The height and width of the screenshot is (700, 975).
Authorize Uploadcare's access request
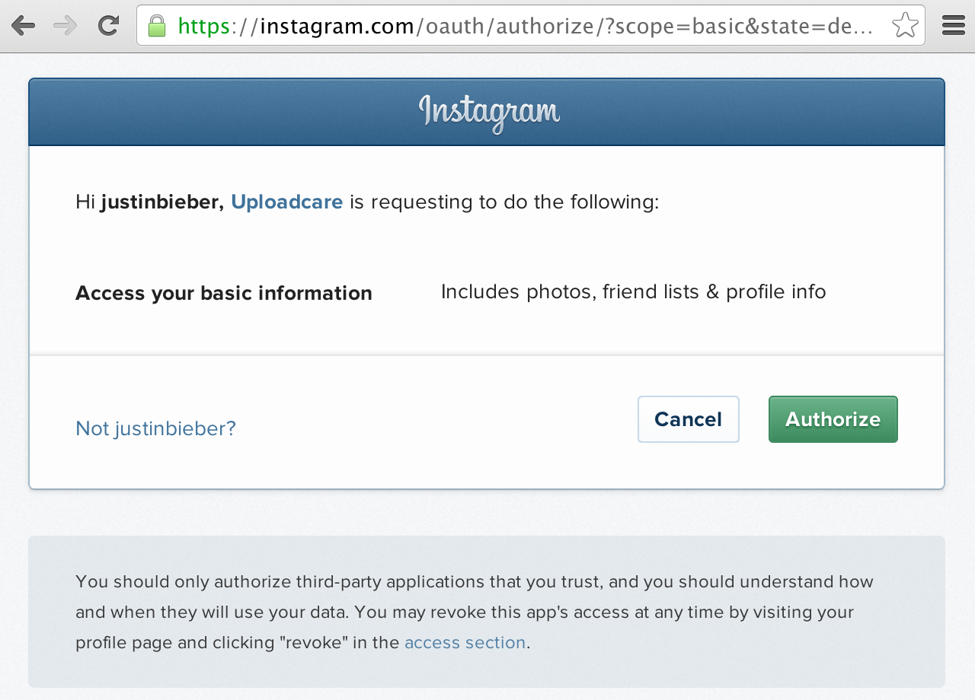pyautogui.click(x=833, y=419)
